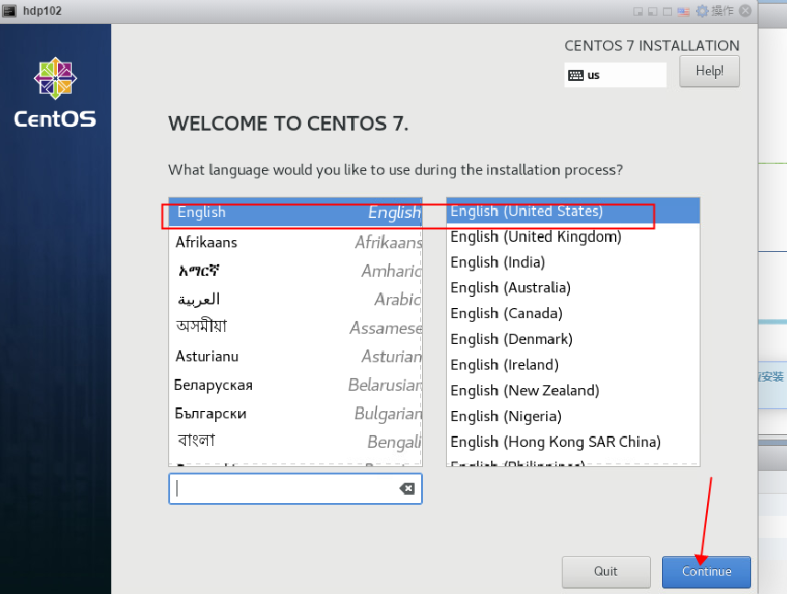Select English (United Kingdom) locale
This screenshot has width=787, height=594.
[x=573, y=236]
